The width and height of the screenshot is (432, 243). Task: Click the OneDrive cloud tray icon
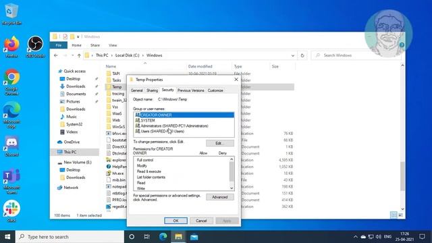(x=363, y=237)
